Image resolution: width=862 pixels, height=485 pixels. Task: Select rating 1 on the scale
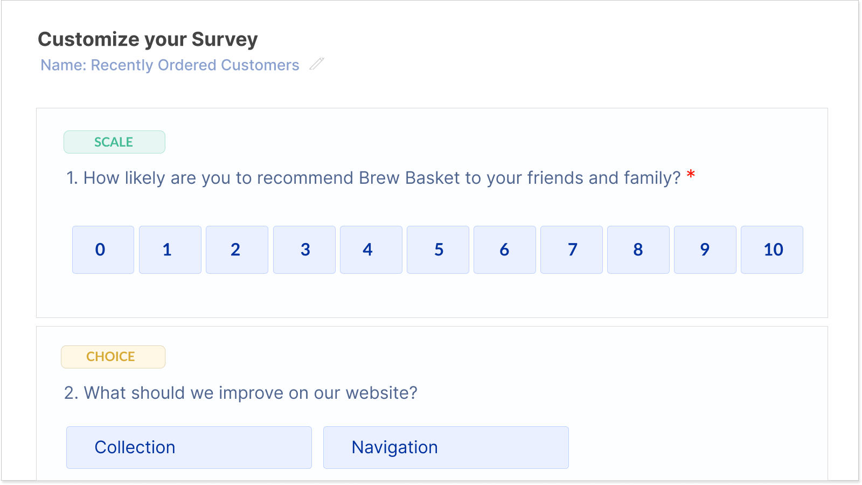tap(170, 250)
